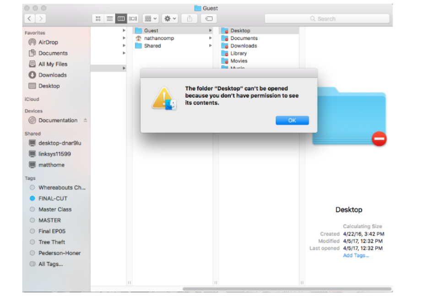Image resolution: width=422 pixels, height=299 pixels.
Task: Go back with the left arrow button
Action: (x=30, y=19)
